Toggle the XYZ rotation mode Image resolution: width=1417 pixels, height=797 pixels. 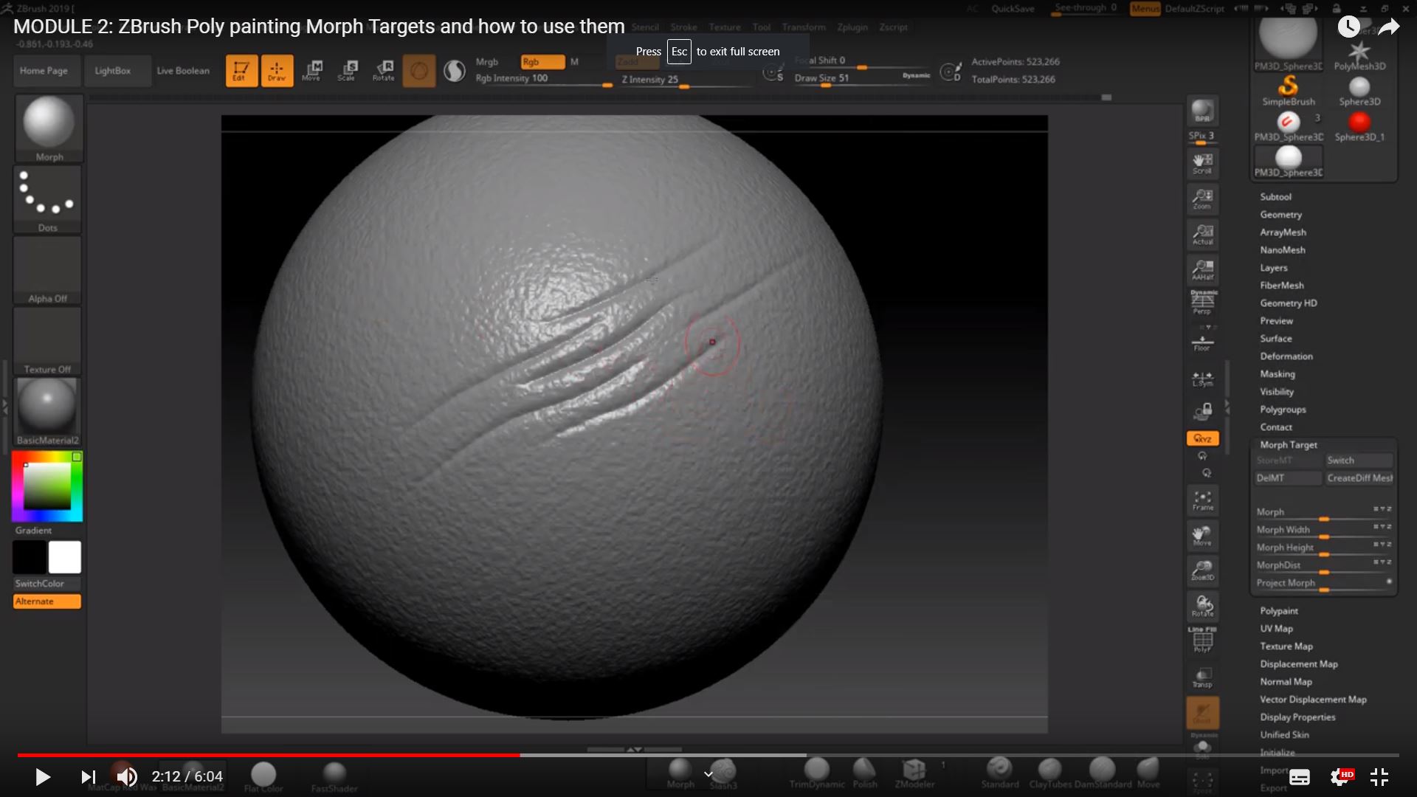[x=1202, y=438]
